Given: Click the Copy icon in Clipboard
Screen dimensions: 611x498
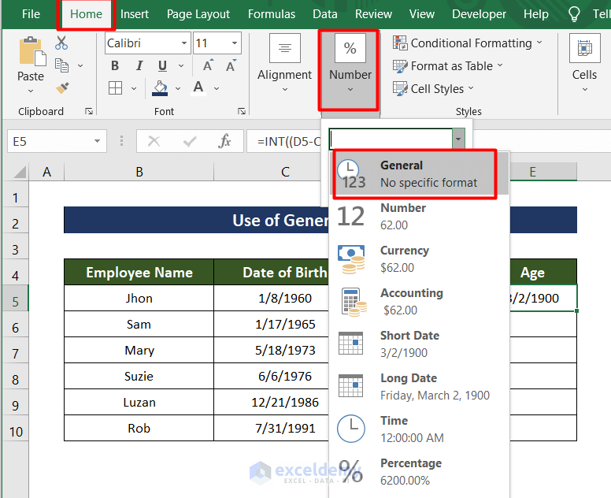Looking at the screenshot, I should [61, 66].
